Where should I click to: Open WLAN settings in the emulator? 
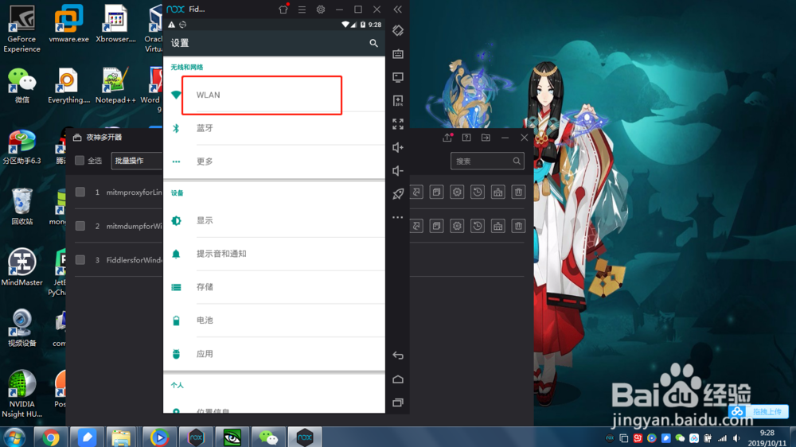coord(274,95)
